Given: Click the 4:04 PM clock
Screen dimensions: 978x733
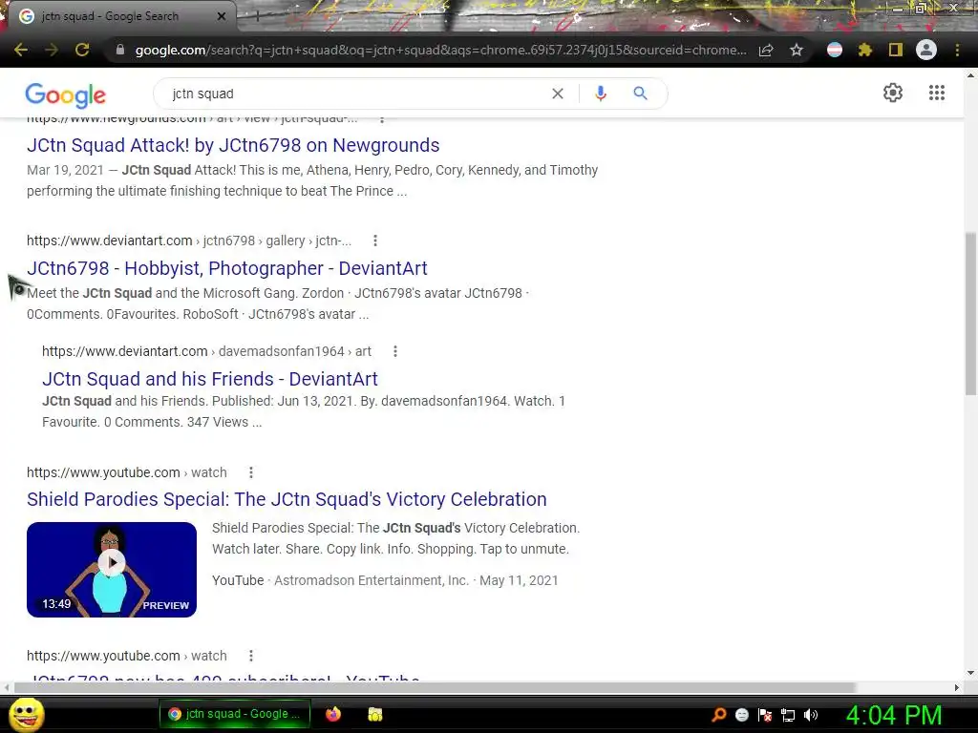Looking at the screenshot, I should 893,715.
